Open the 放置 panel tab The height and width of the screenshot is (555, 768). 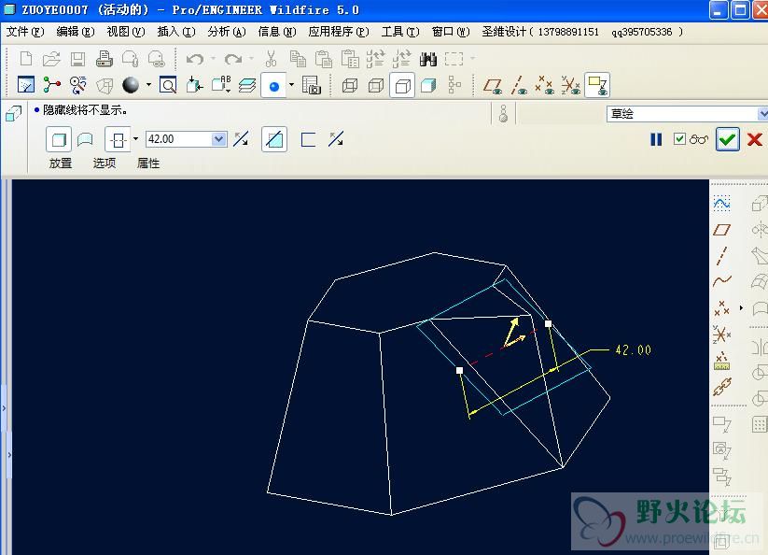coord(61,164)
